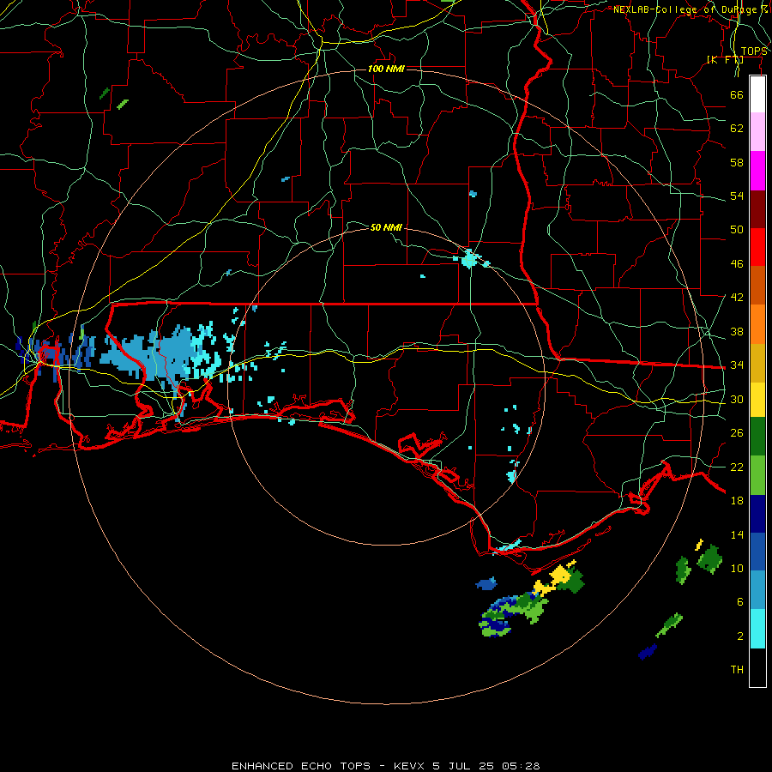Pick the gold legend color band
Image resolution: width=772 pixels, height=772 pixels.
click(x=757, y=362)
